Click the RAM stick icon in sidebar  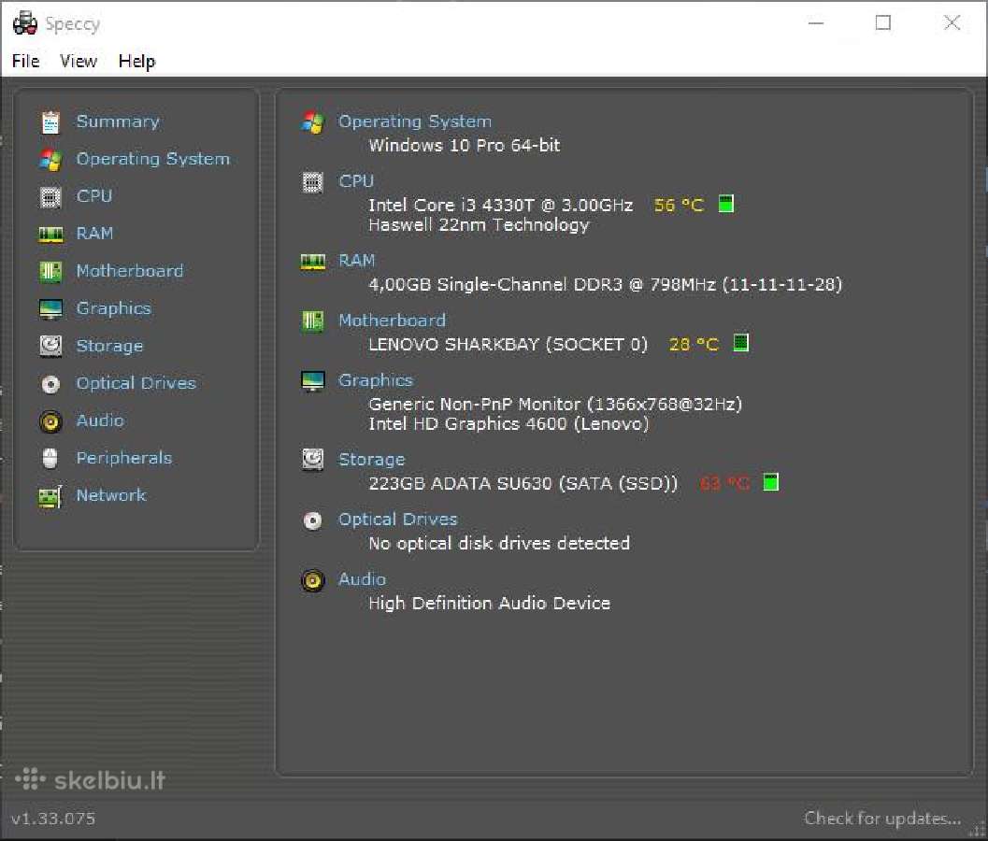(x=50, y=235)
